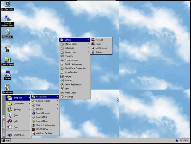Select the Internet Tools entry text
191x144 pixels.
point(71,44)
